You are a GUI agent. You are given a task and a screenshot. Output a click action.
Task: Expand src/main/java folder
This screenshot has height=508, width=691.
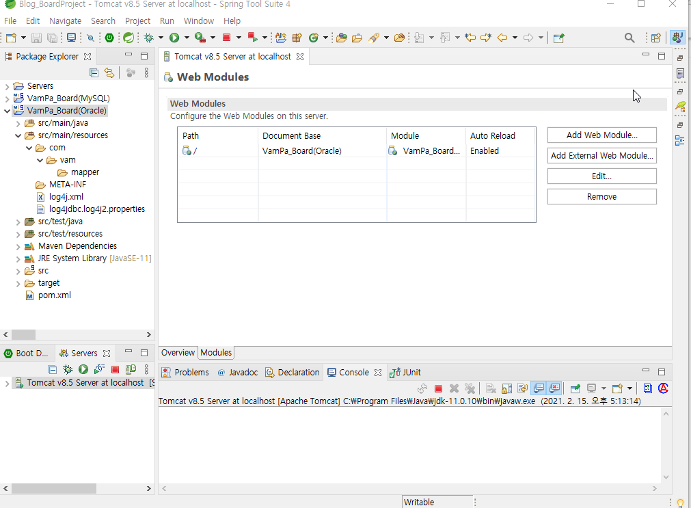[x=18, y=124]
